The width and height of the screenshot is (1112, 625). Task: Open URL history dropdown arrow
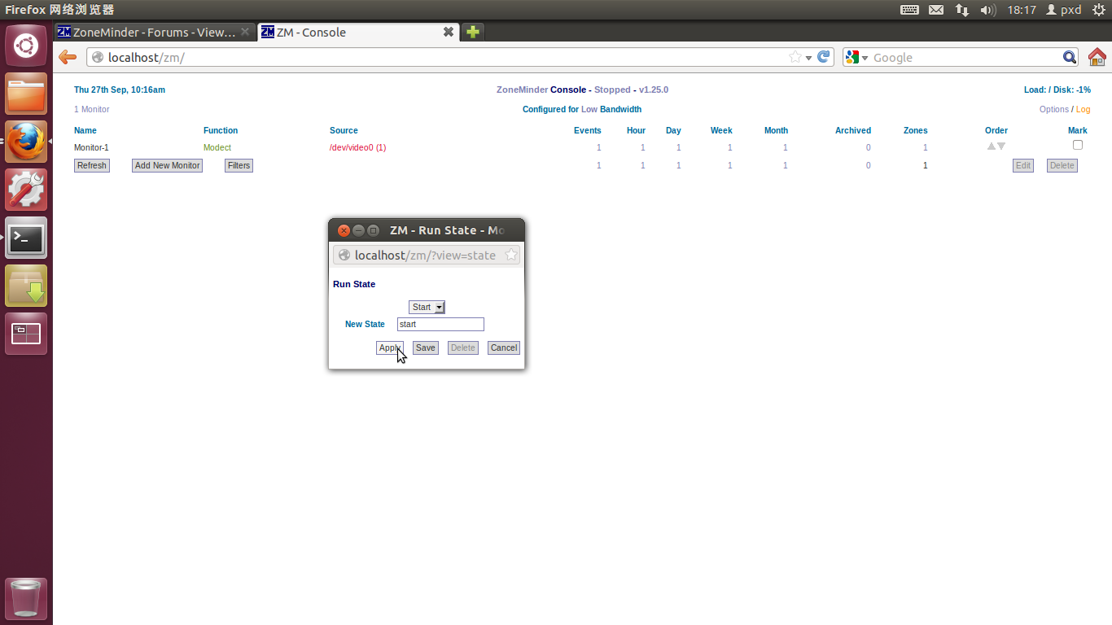pyautogui.click(x=808, y=58)
